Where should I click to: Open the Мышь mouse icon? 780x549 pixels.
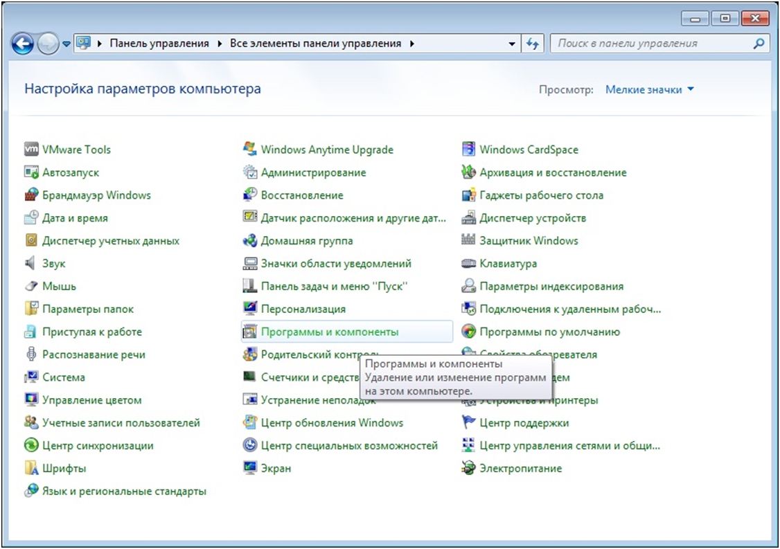[x=31, y=287]
